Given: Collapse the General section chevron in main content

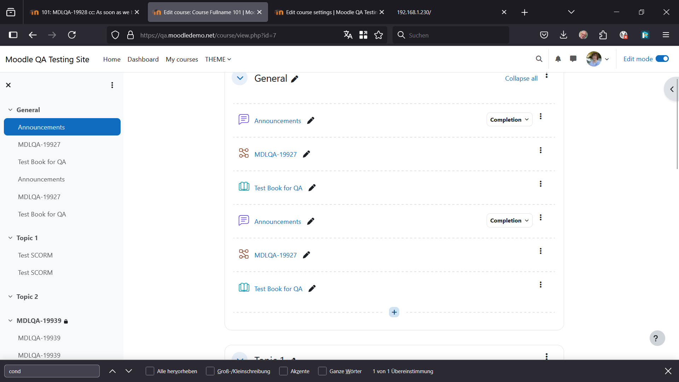Looking at the screenshot, I should pos(240,78).
